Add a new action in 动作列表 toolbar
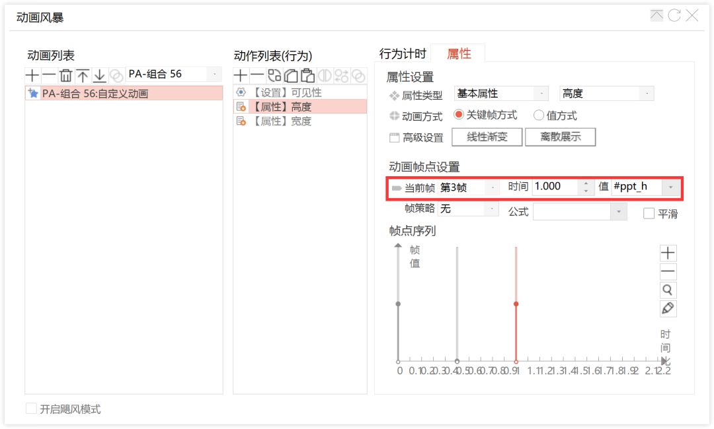Image resolution: width=714 pixels, height=429 pixels. [241, 75]
